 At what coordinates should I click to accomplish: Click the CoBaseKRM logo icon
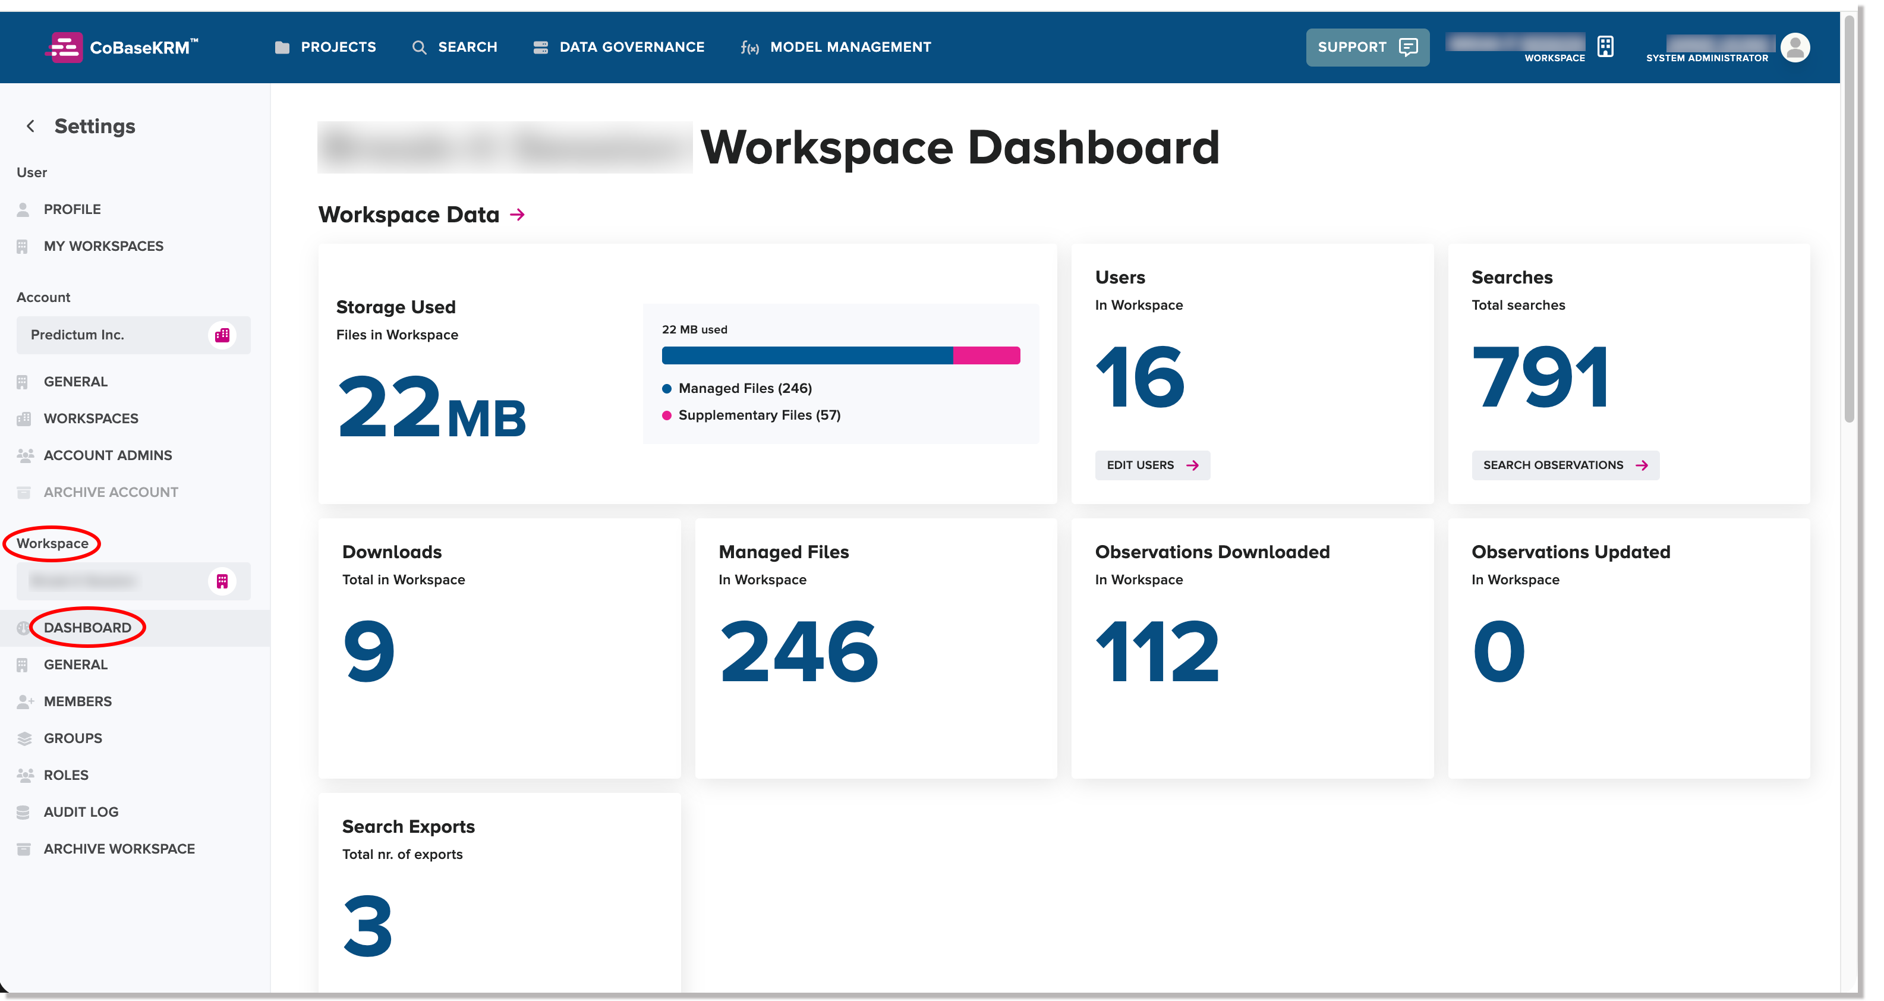click(64, 48)
